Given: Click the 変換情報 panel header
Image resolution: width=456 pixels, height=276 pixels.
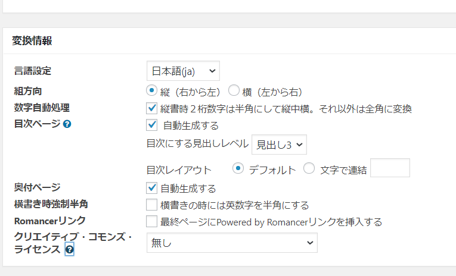Looking at the screenshot, I should click(32, 41).
